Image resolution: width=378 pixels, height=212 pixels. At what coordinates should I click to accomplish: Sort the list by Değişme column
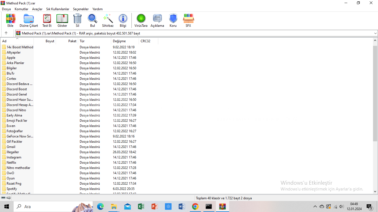click(125, 41)
